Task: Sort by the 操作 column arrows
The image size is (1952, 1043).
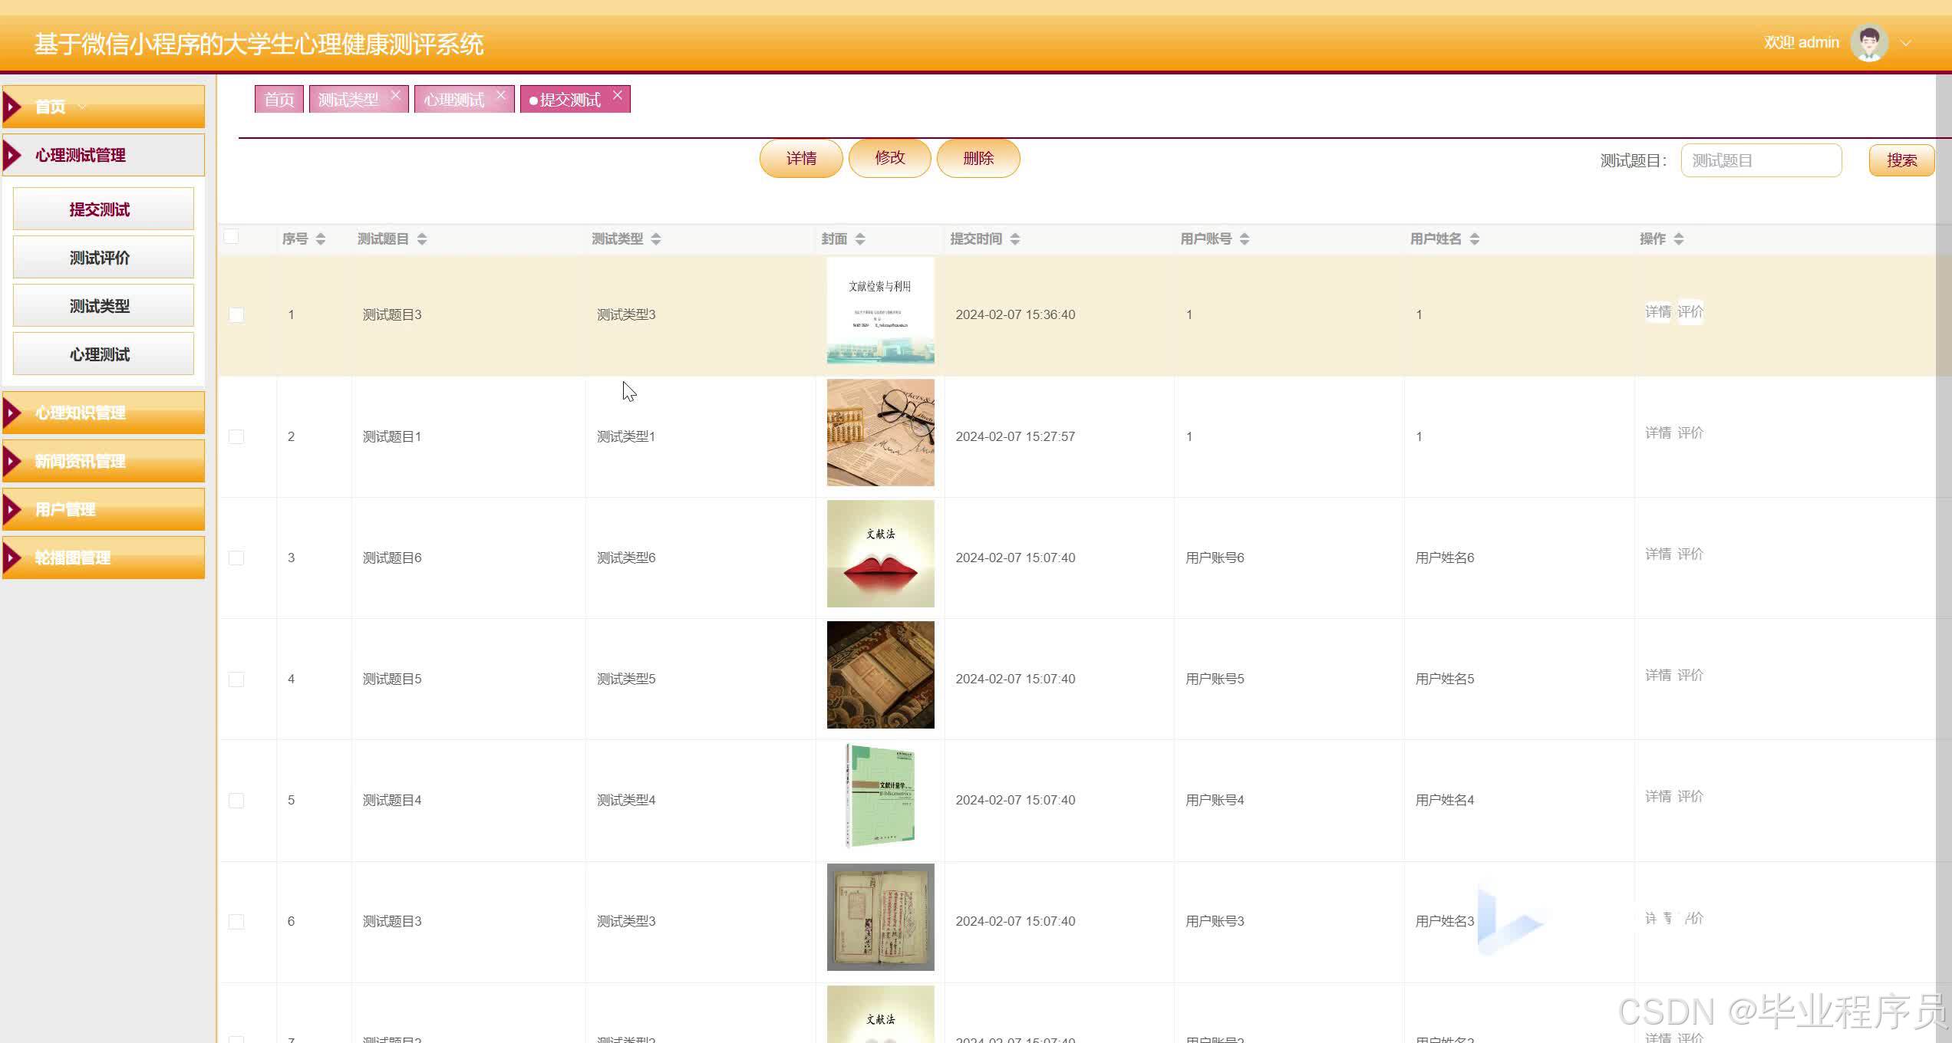Action: (x=1679, y=239)
